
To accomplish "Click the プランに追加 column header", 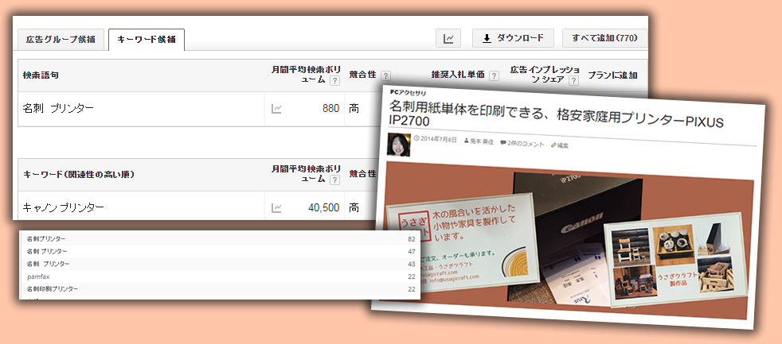I will tap(612, 75).
